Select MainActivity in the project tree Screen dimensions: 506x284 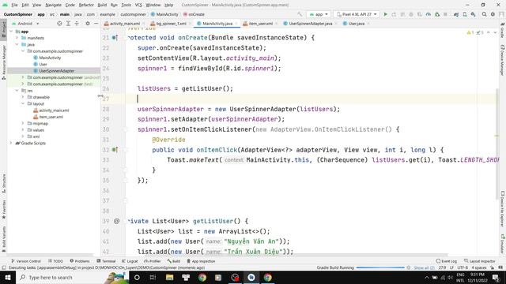pos(50,58)
